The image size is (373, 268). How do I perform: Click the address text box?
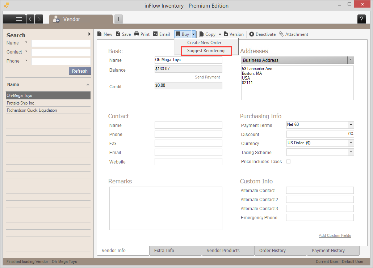(297, 83)
